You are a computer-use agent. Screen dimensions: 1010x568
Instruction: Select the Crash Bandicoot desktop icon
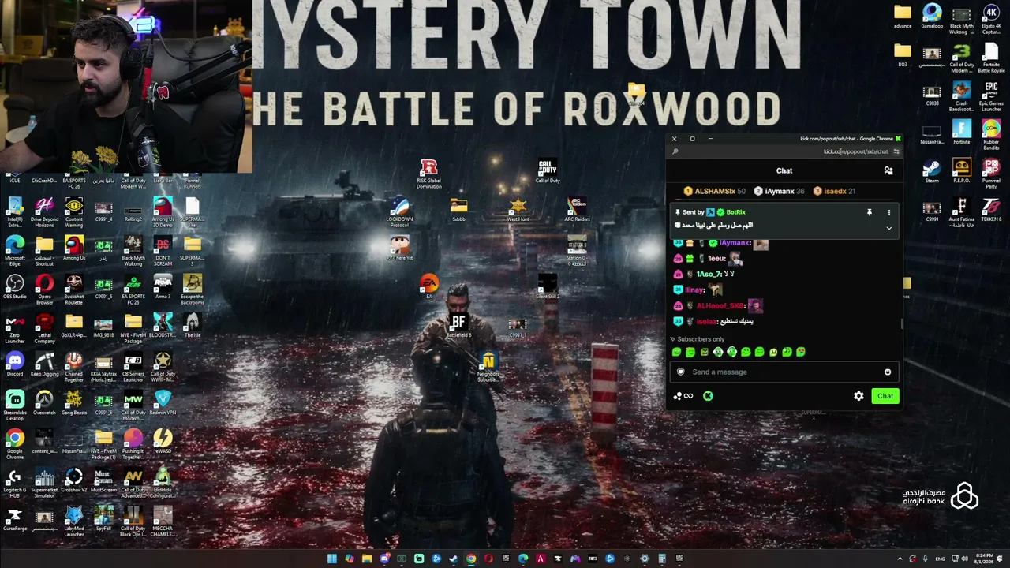pos(961,96)
